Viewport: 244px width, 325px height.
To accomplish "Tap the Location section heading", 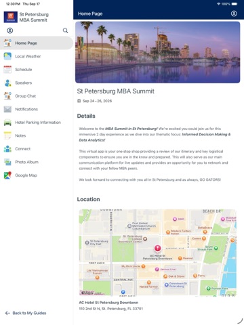I will 88,199.
